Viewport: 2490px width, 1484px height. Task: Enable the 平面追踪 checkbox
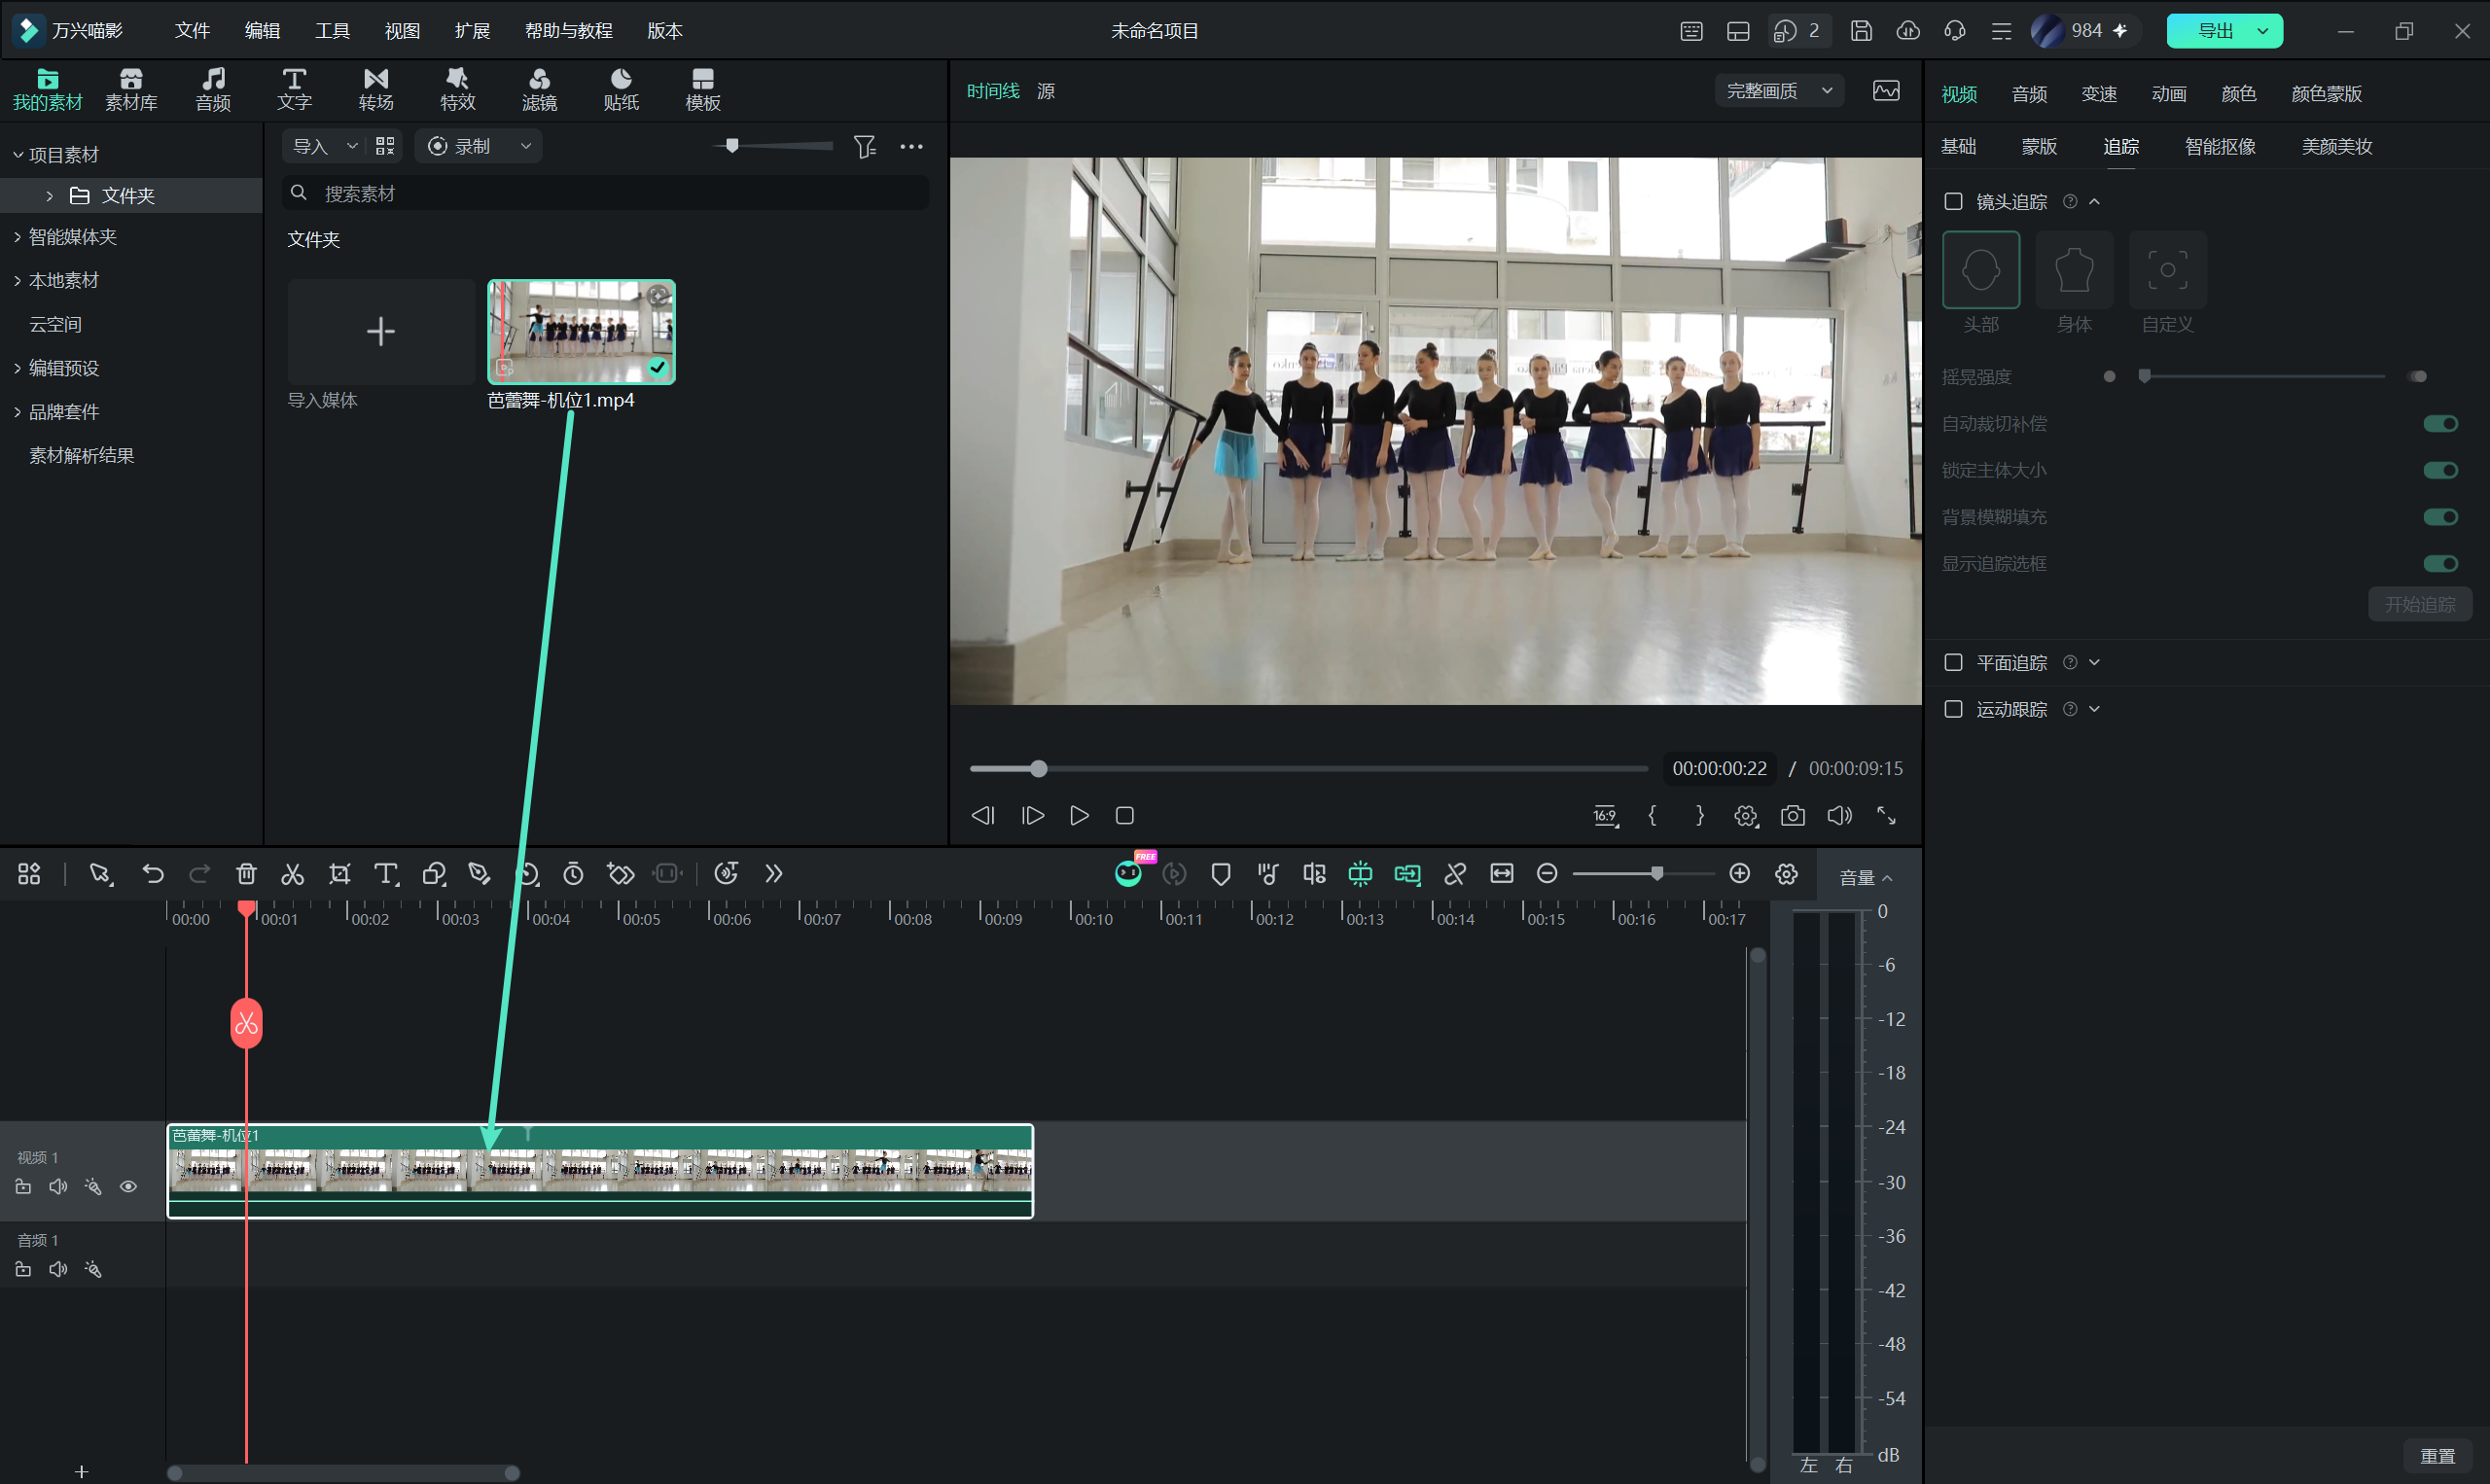1953,663
